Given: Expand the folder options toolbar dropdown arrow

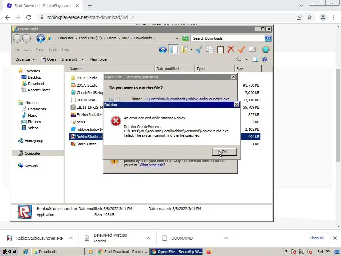Looking at the screenshot, I should 191,50.
